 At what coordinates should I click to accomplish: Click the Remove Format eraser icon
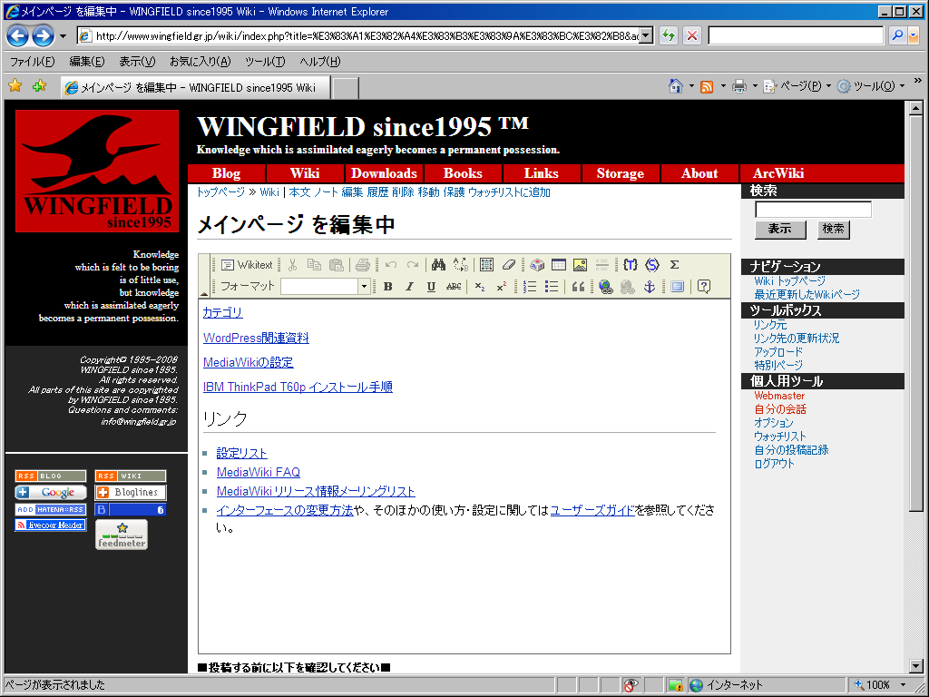click(x=508, y=265)
